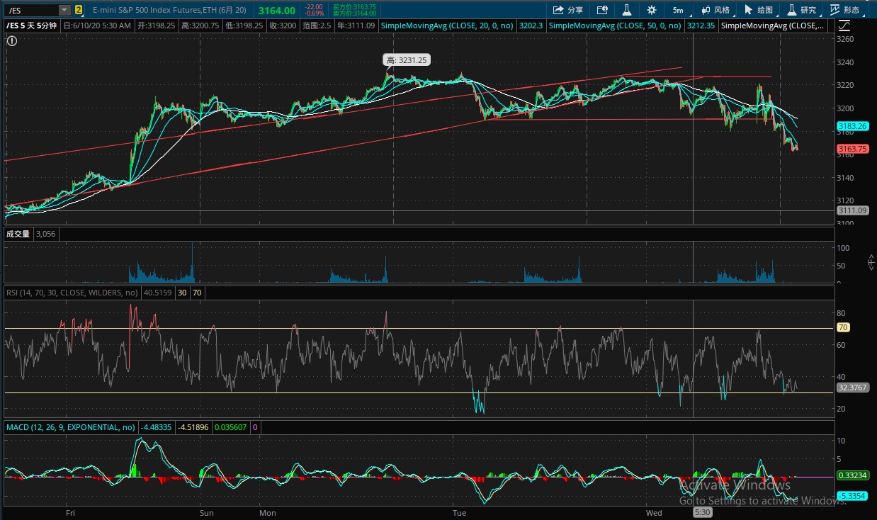The width and height of the screenshot is (877, 520).
Task: Select SimpleMovingAvg (CLOSE, 50, 0, no) label
Action: (616, 26)
